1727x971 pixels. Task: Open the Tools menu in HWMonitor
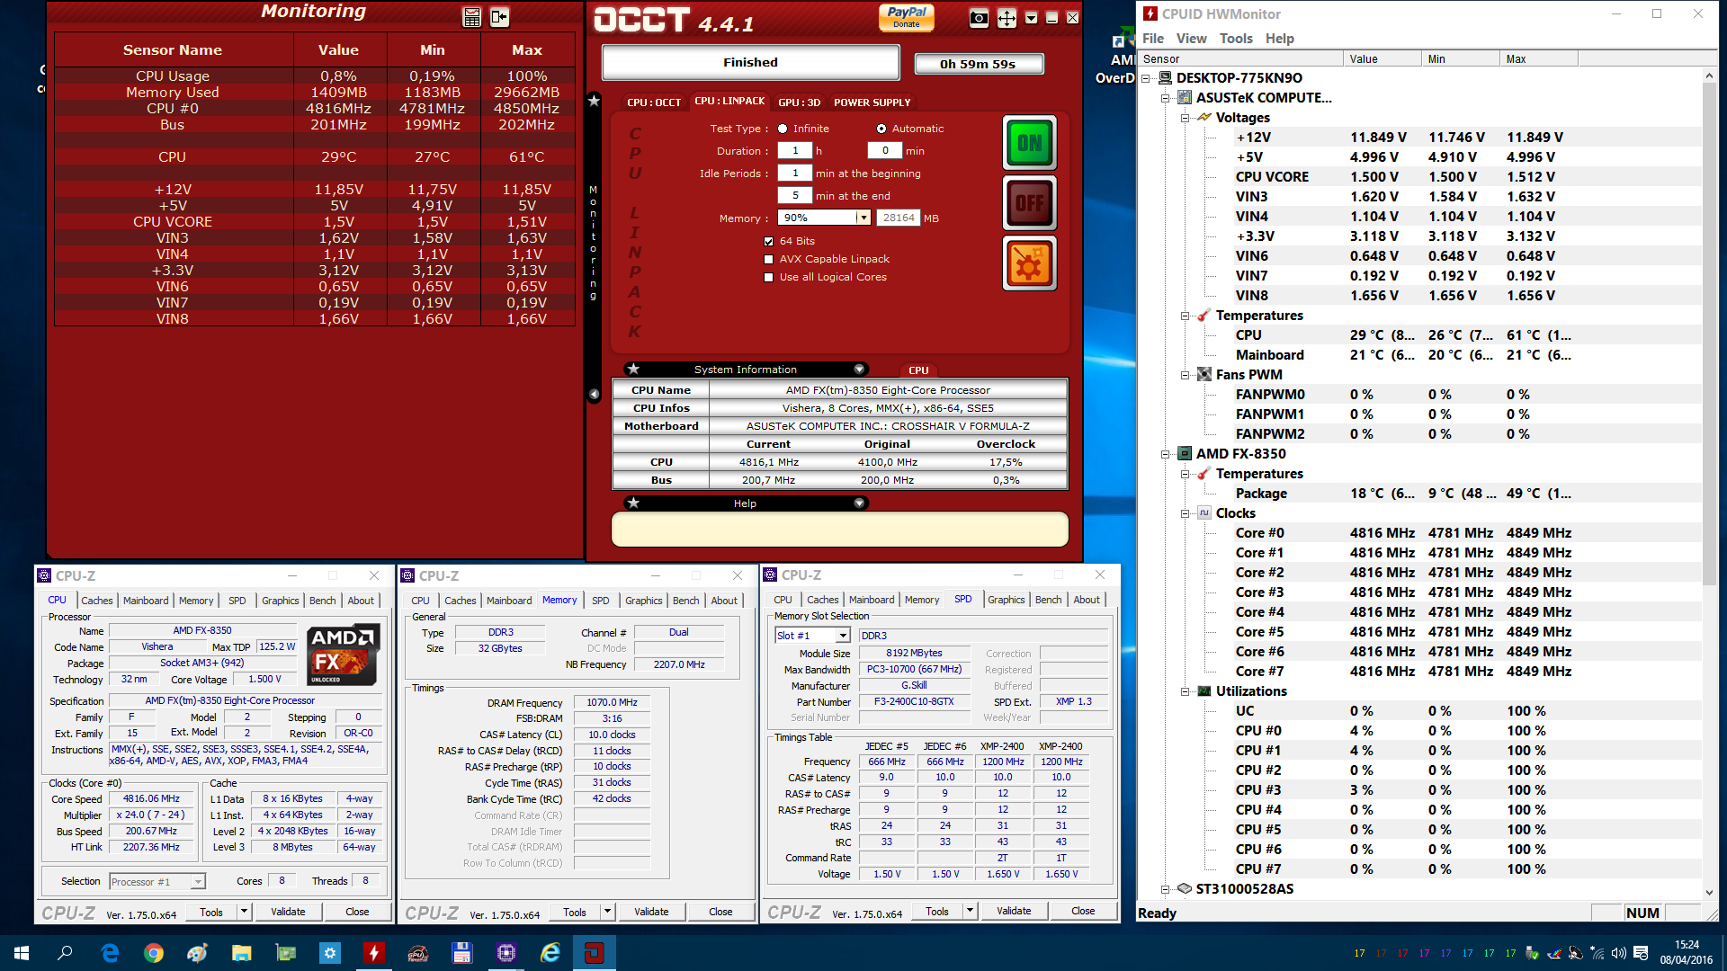[1236, 38]
